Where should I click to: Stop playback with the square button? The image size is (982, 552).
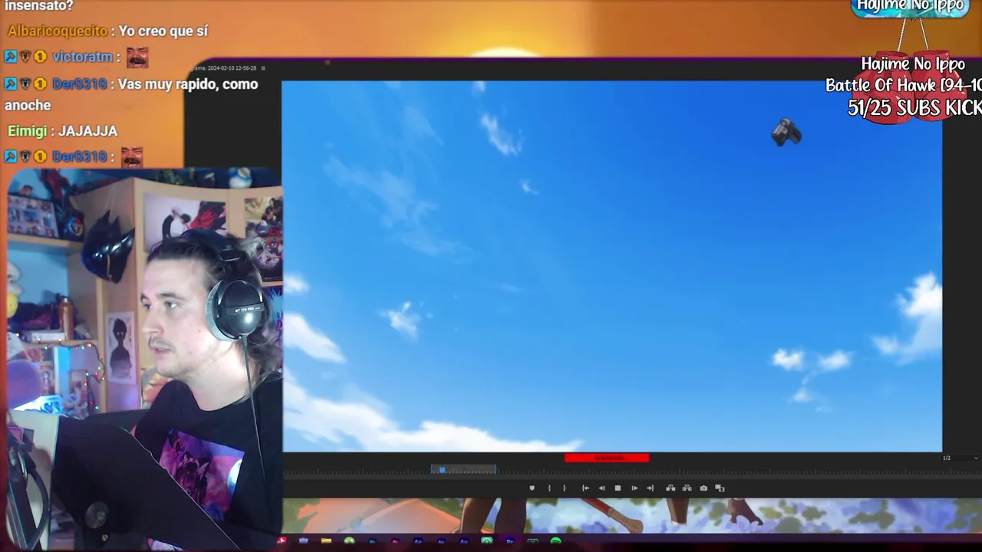[618, 488]
